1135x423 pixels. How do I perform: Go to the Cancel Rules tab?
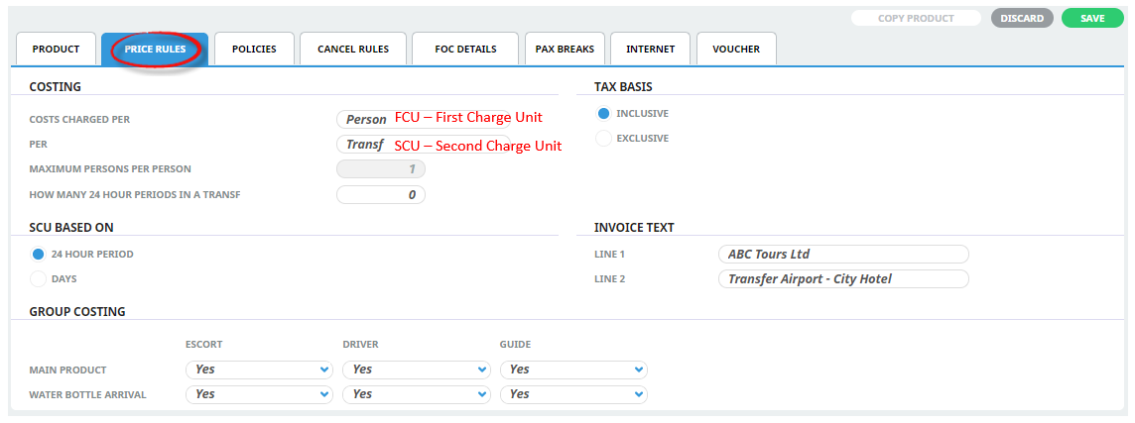click(353, 49)
